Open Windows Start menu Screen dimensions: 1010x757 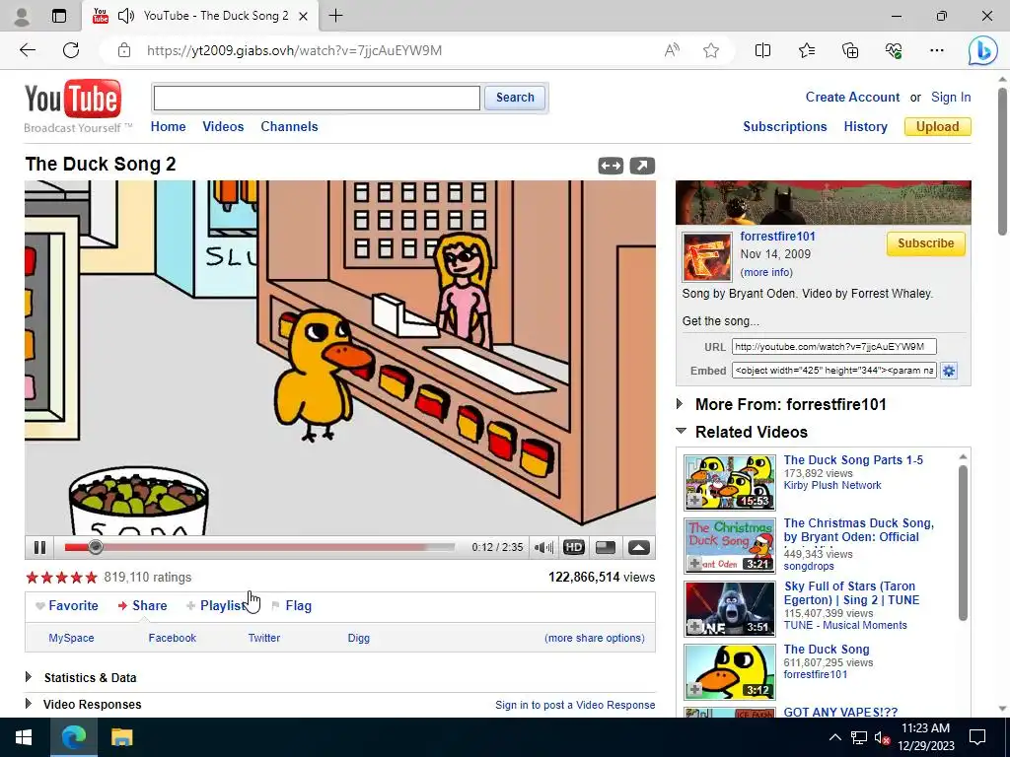coord(24,737)
